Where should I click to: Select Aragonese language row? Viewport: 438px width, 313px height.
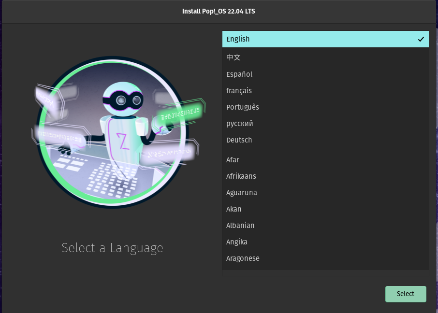325,258
